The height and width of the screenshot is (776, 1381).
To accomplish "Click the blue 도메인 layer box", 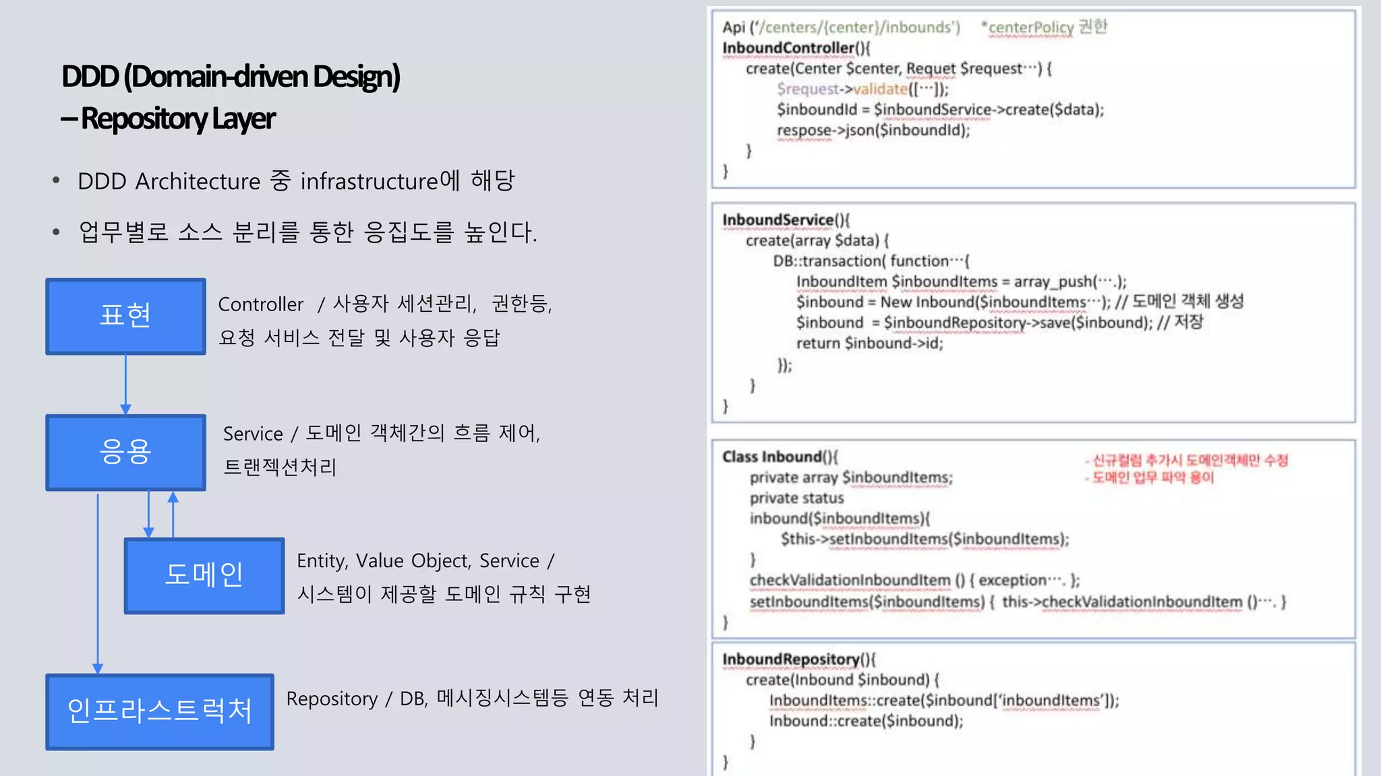I will [204, 575].
